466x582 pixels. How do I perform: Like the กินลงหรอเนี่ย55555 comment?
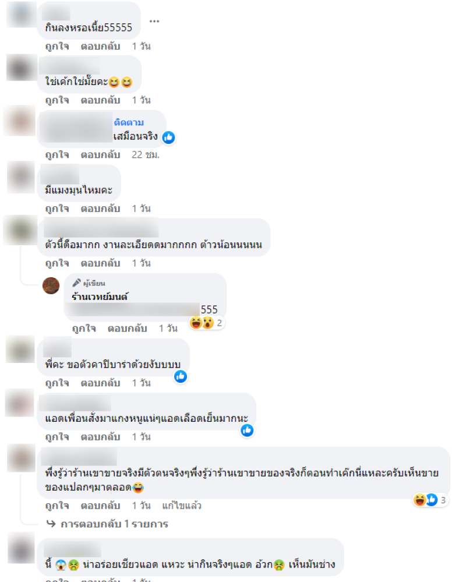pyautogui.click(x=57, y=46)
